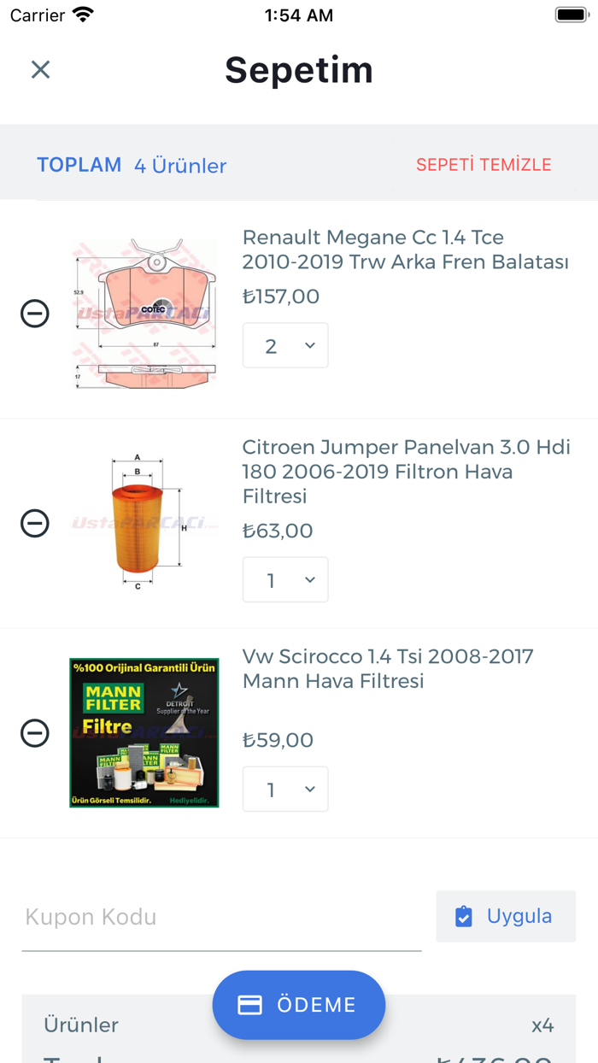This screenshot has height=1063, width=598.
Task: Click the Wi-Fi icon in the status bar
Action: [x=81, y=14]
